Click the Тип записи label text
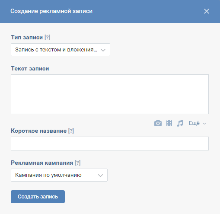220x214 pixels. pyautogui.click(x=27, y=38)
